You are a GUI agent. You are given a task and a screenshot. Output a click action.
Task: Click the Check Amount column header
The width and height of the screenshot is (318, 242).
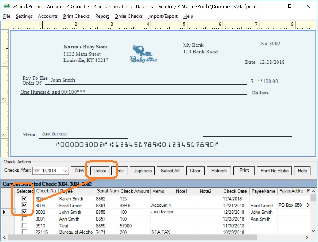click(x=135, y=191)
